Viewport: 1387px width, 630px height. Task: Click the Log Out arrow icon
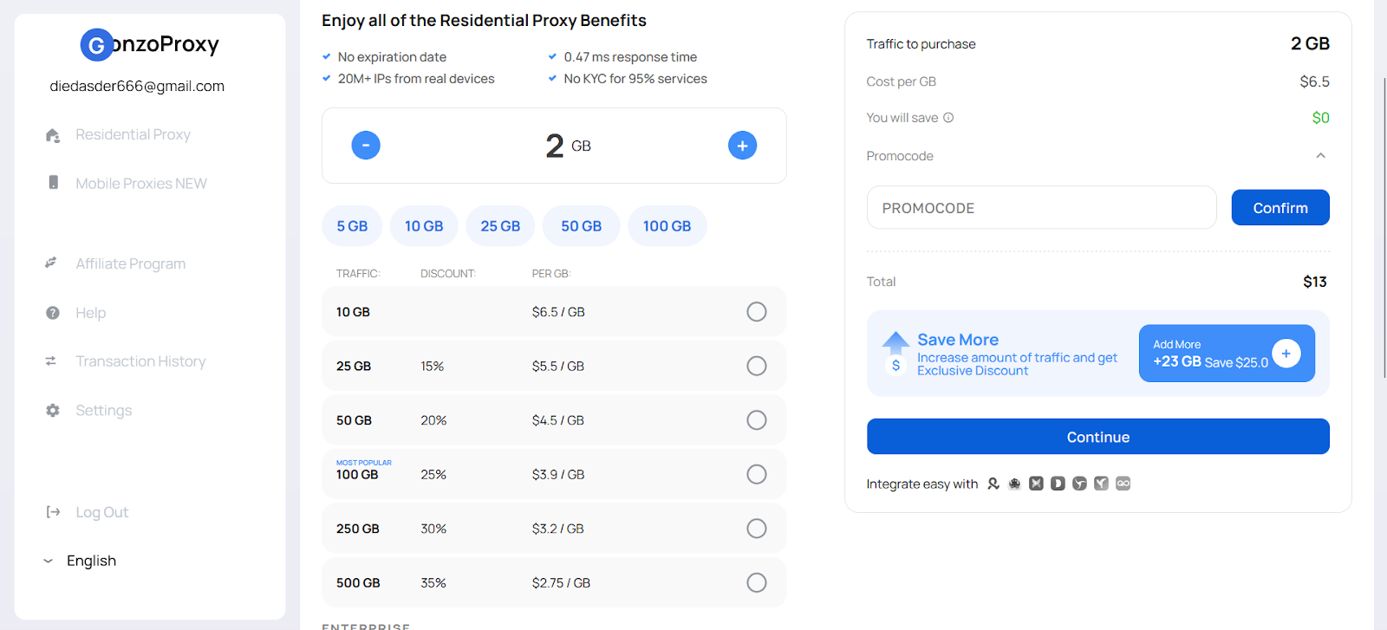click(x=53, y=512)
